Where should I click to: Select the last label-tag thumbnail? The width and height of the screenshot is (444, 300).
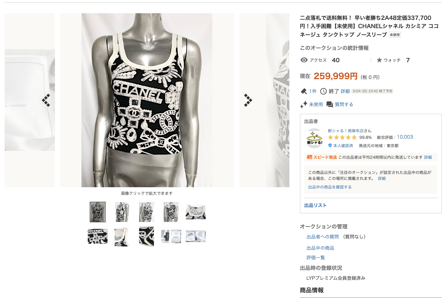click(196, 236)
